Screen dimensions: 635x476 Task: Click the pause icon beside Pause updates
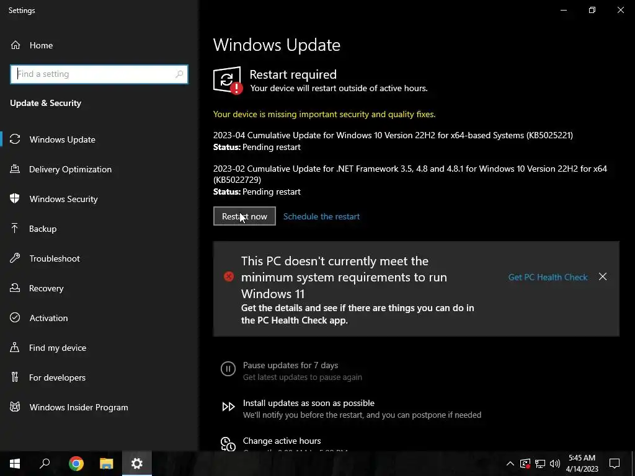pos(228,369)
